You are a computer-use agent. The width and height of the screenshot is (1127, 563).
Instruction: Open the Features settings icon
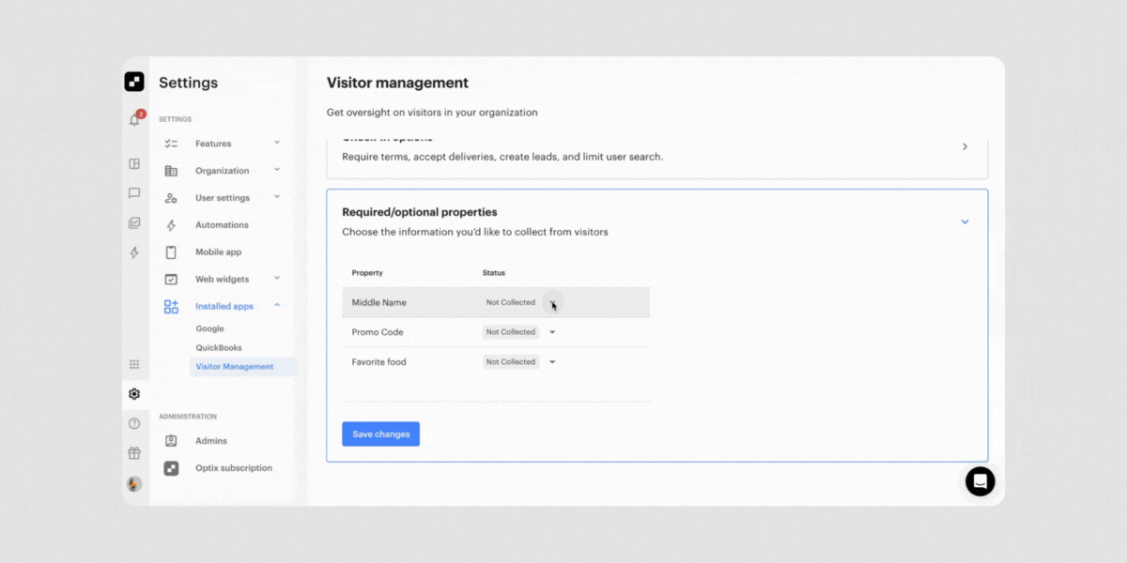click(x=172, y=143)
